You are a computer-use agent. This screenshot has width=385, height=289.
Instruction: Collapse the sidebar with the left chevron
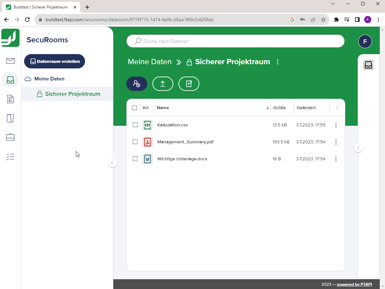113,162
